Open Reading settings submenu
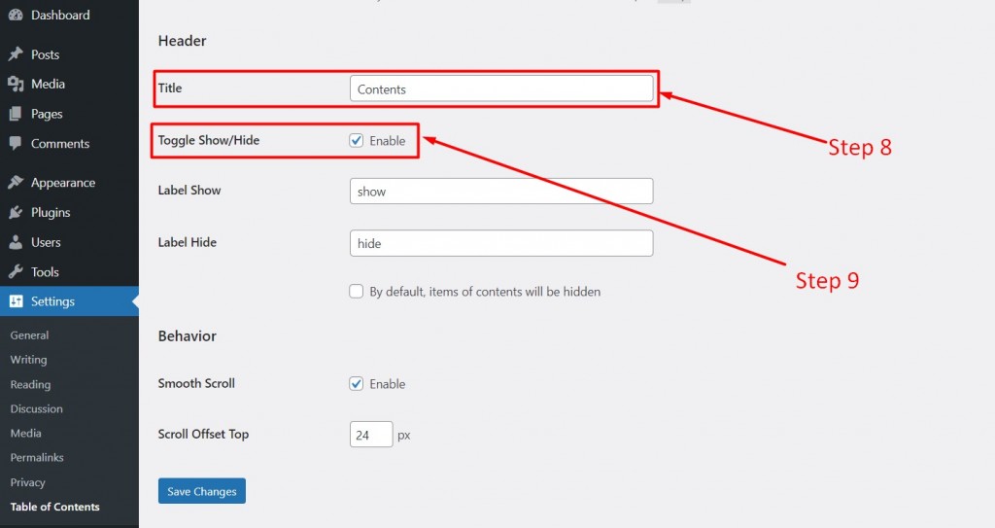 pos(30,384)
